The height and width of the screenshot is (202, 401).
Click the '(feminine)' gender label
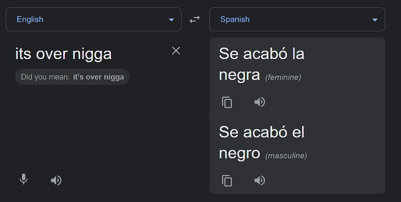pos(283,78)
